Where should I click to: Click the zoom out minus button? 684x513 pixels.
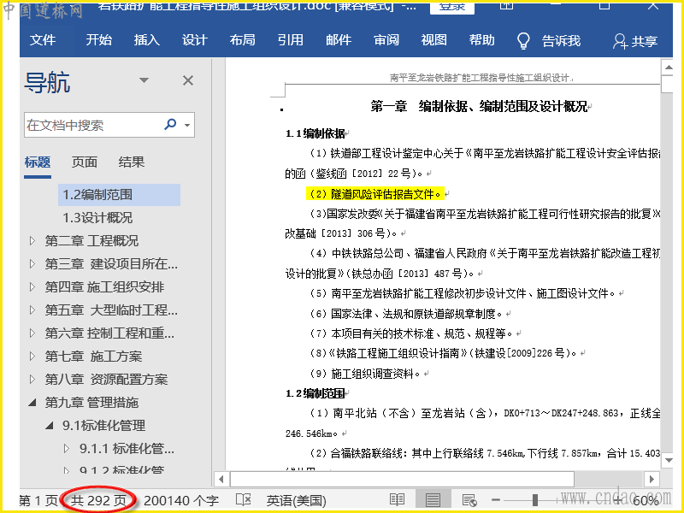point(496,500)
